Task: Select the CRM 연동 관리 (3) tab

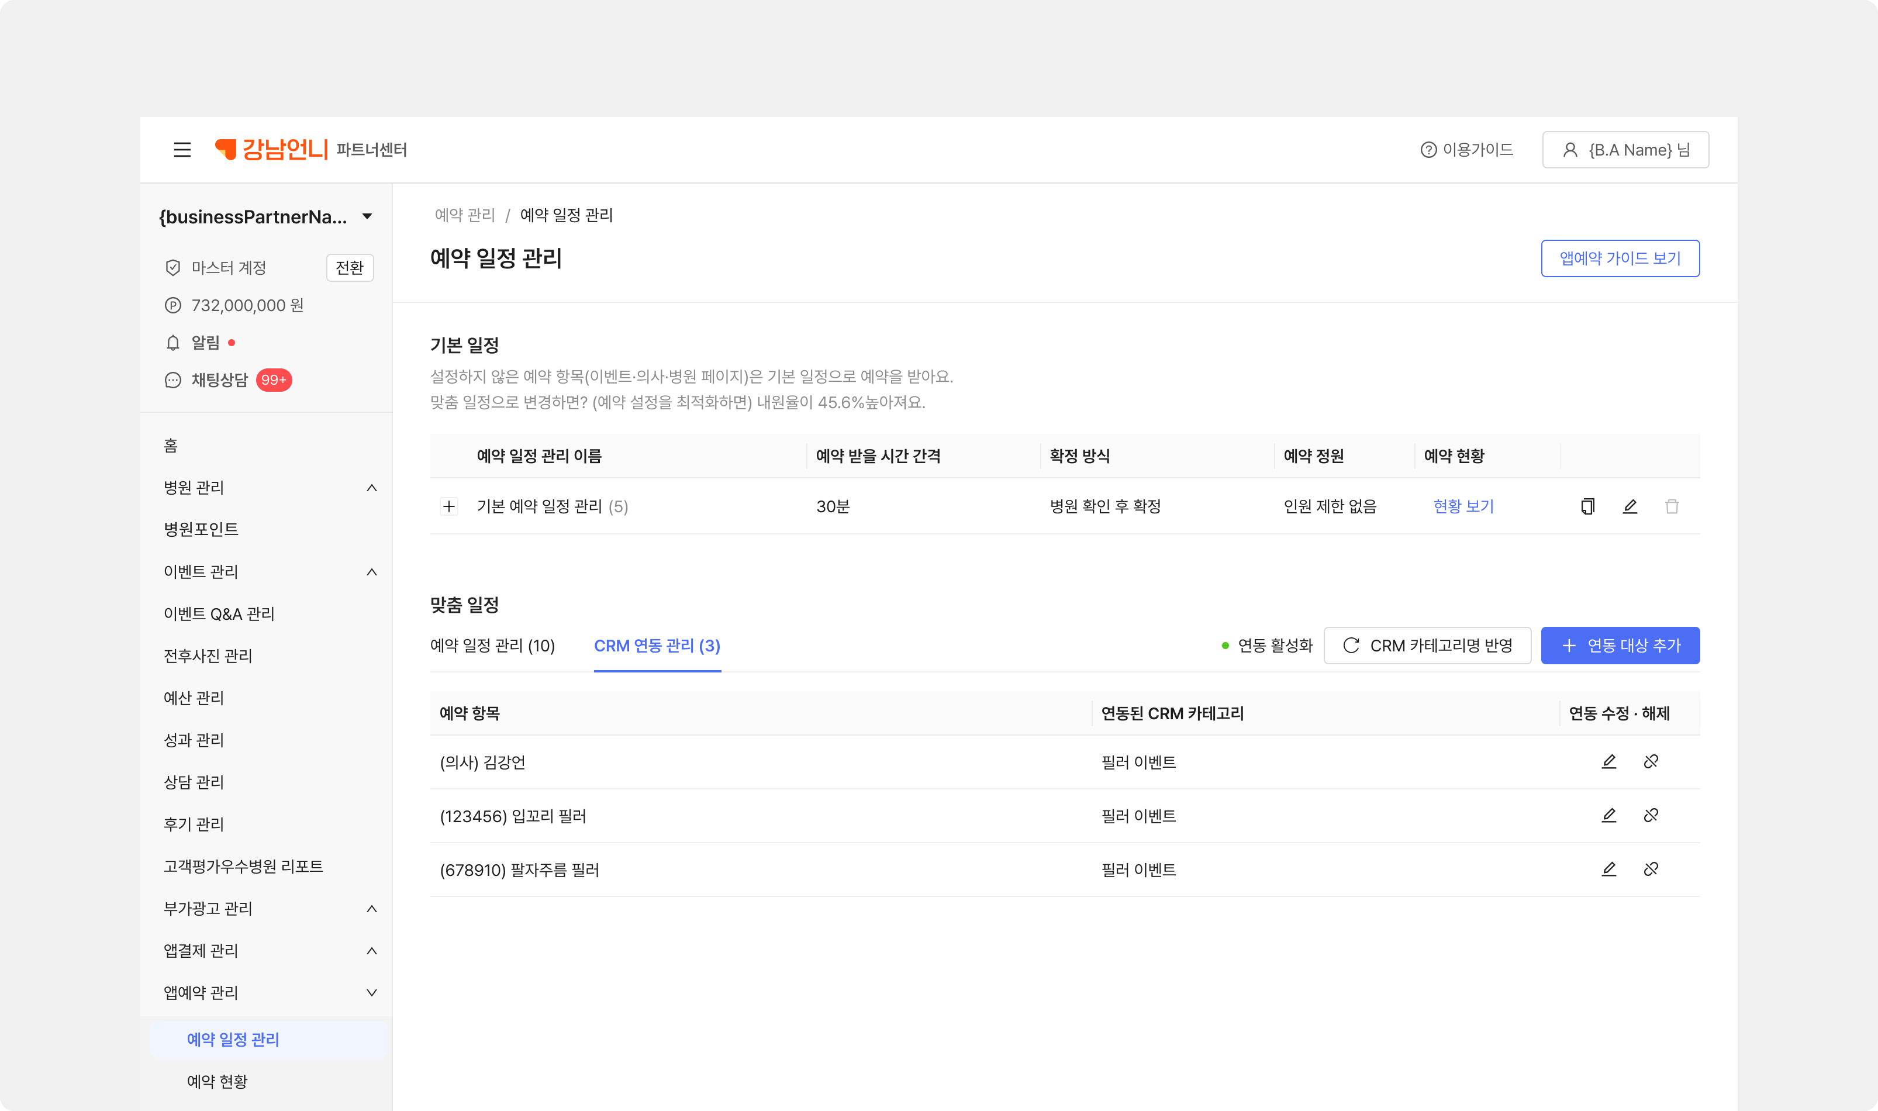Action: (x=657, y=646)
